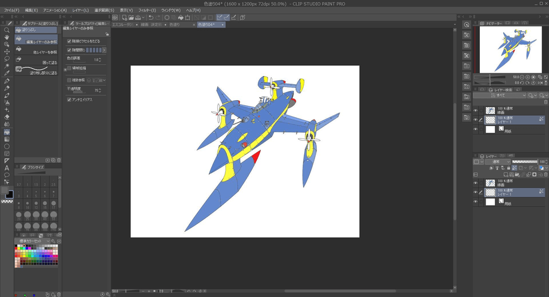
Task: Select the Lasso selection tool
Action: [7, 59]
